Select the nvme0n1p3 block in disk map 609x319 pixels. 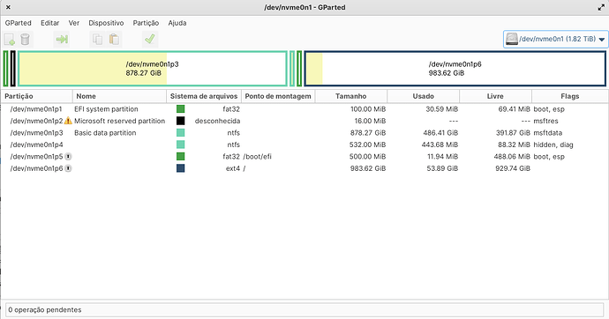tap(153, 69)
